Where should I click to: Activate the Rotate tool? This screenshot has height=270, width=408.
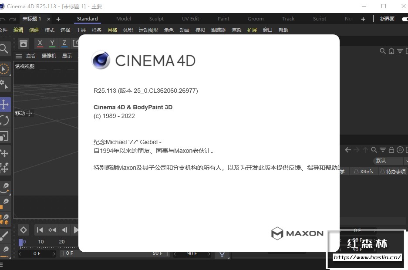4,121
